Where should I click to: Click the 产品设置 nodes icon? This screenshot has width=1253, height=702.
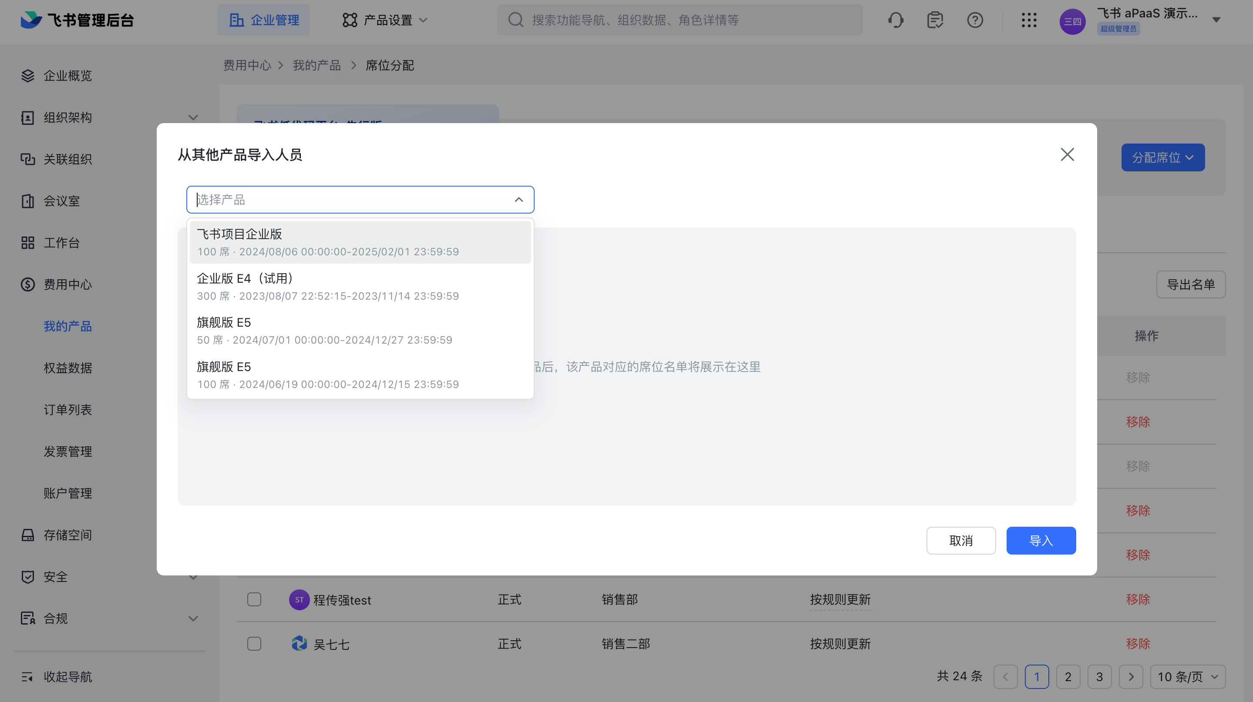[x=350, y=20]
